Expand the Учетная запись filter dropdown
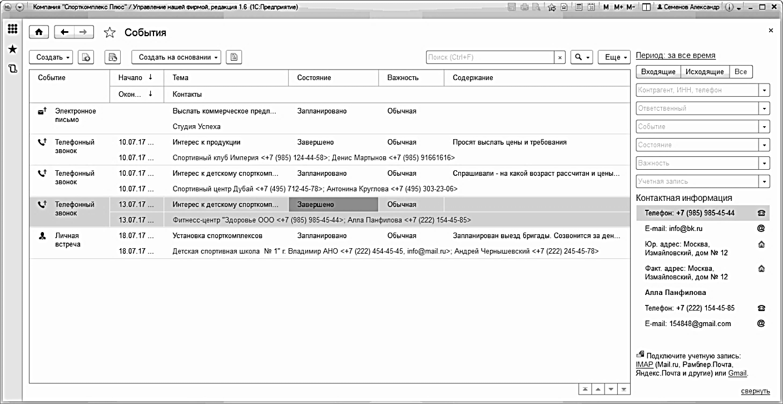Viewport: 783px width, 404px height. click(x=765, y=181)
